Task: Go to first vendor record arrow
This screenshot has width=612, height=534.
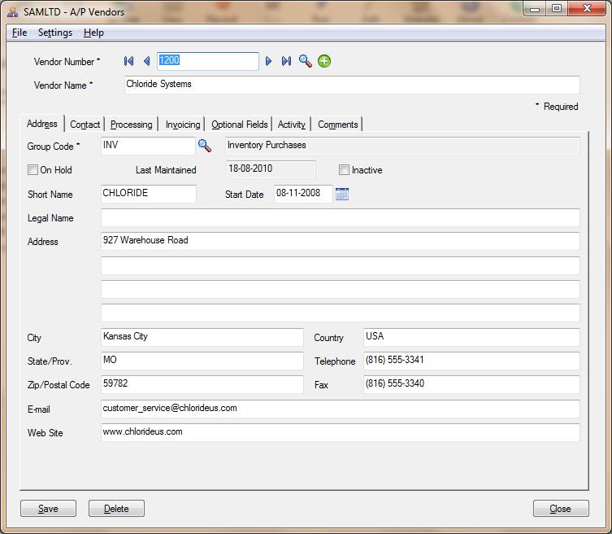Action: (x=128, y=61)
